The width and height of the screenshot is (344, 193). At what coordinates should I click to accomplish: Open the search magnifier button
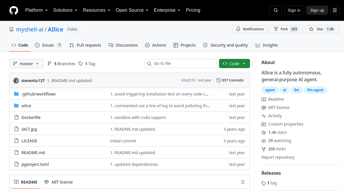click(x=276, y=10)
